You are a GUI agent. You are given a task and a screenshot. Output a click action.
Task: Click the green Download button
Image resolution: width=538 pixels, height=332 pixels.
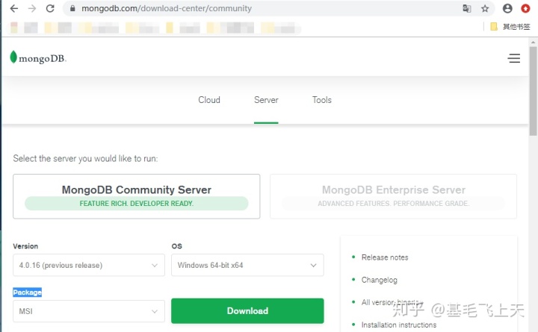(247, 311)
